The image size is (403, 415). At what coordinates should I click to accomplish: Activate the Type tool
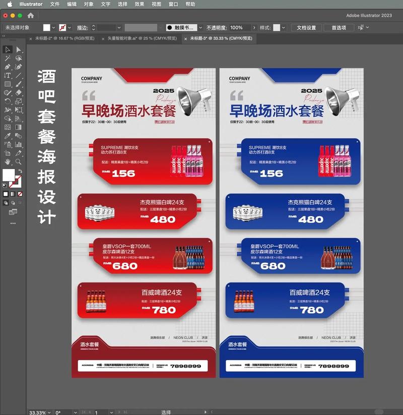tap(7, 76)
